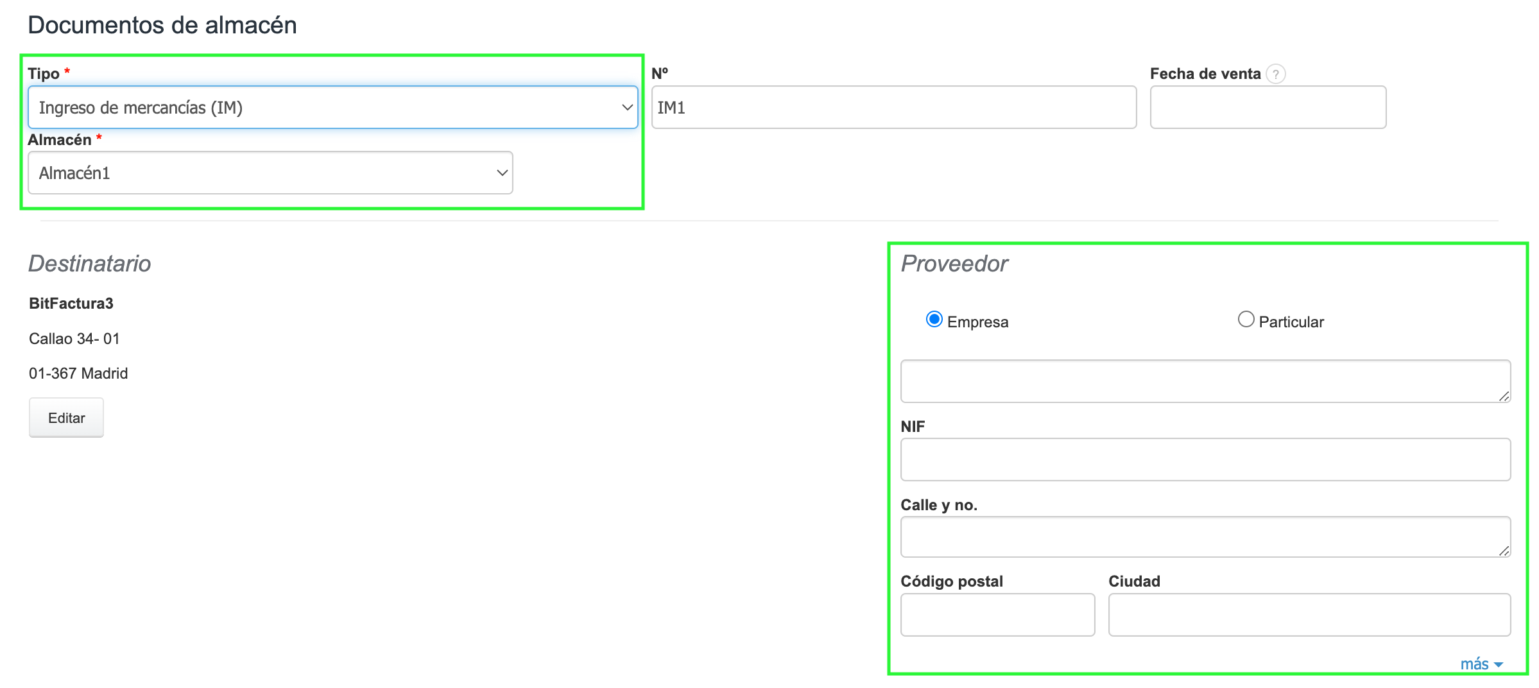Click the Particular radio label text
The width and height of the screenshot is (1539, 688).
coord(1291,322)
